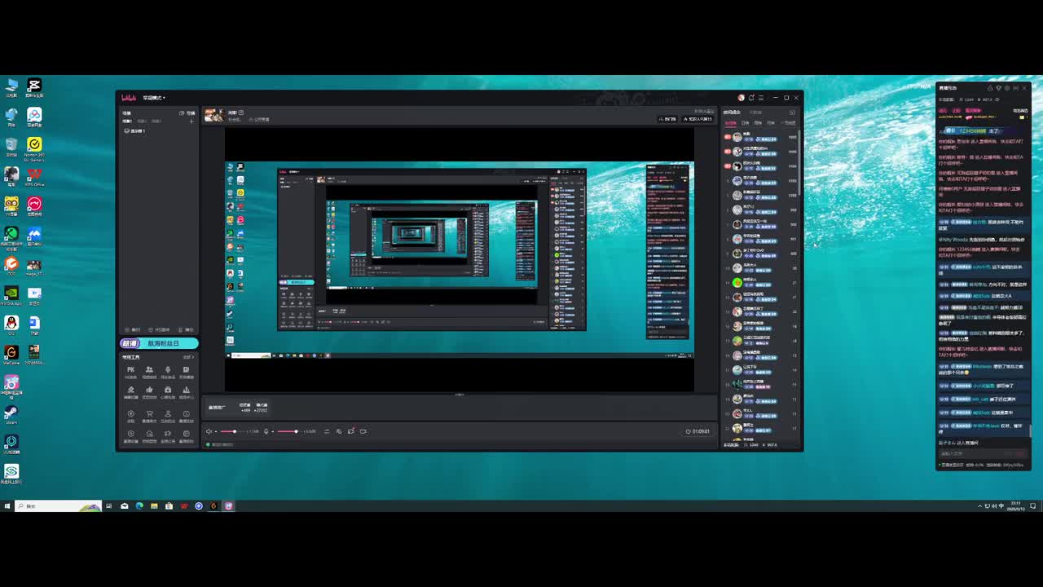This screenshot has width=1043, height=587.
Task: Select the second scene tab
Action: coord(142,121)
